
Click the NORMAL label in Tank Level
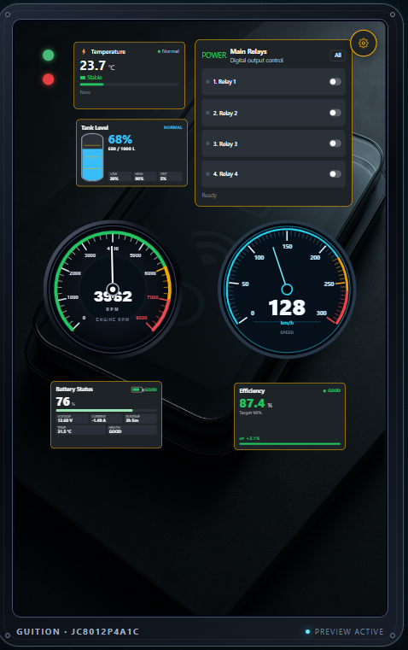172,127
